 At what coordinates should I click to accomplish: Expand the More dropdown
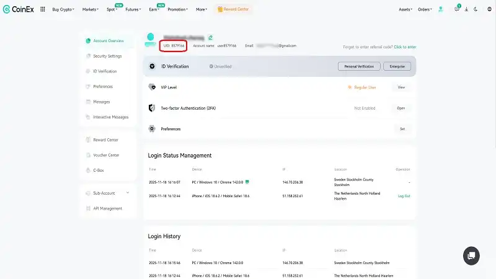point(201,9)
